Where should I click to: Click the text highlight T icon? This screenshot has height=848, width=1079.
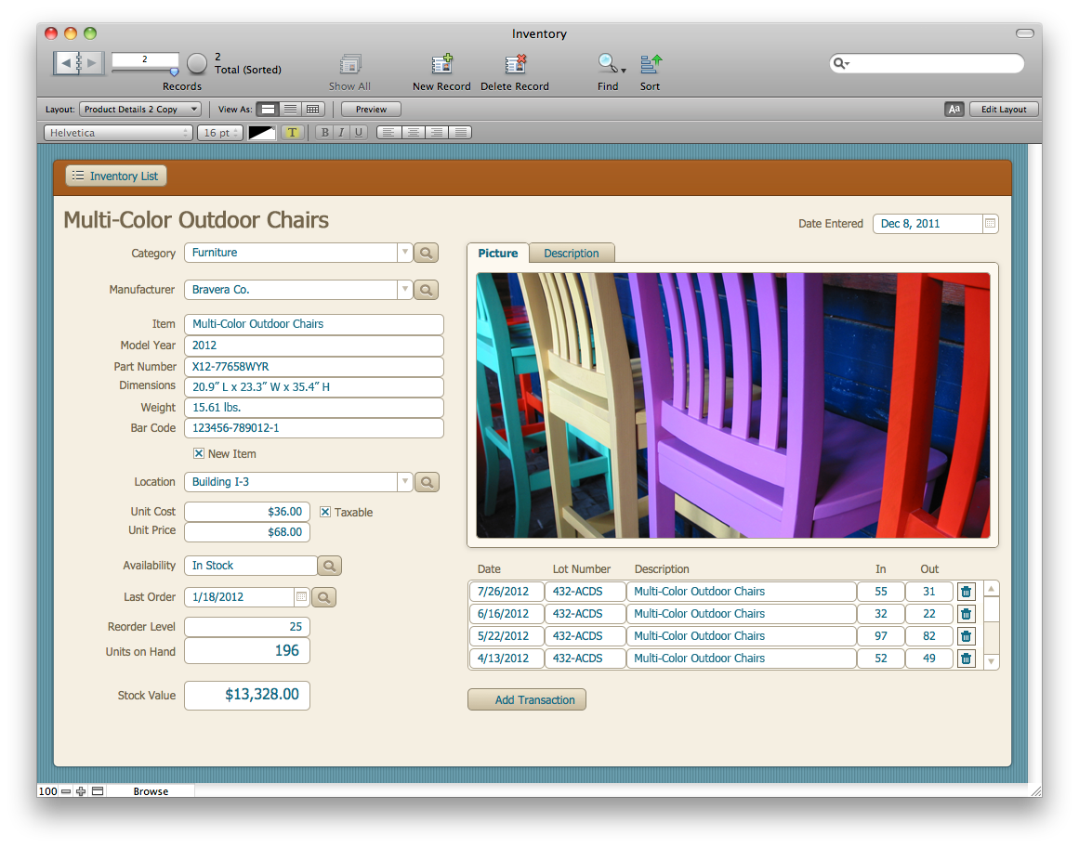(x=293, y=133)
